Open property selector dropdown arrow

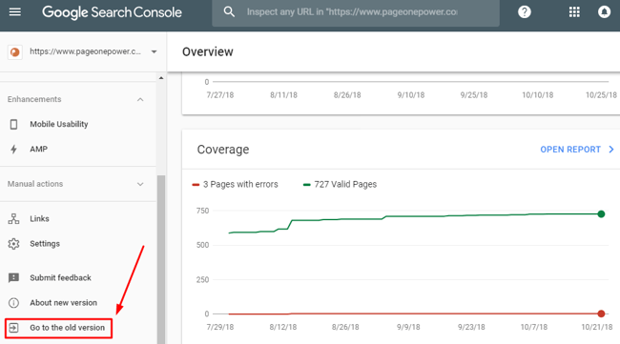coord(154,51)
